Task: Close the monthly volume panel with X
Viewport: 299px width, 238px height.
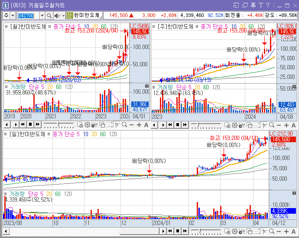Action: (x=147, y=86)
